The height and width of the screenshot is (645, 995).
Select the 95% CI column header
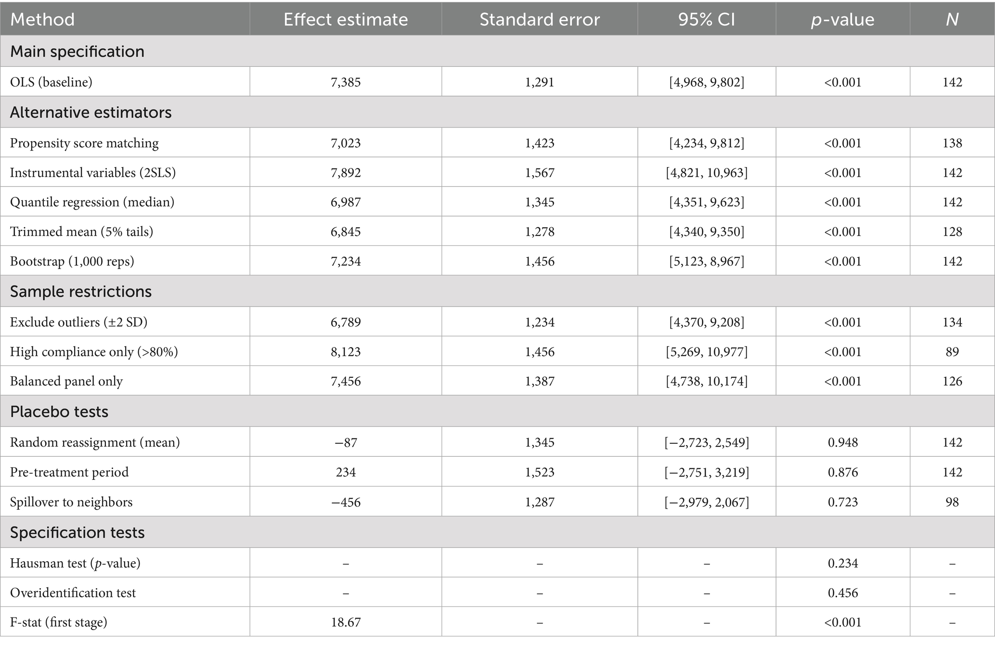pyautogui.click(x=706, y=20)
